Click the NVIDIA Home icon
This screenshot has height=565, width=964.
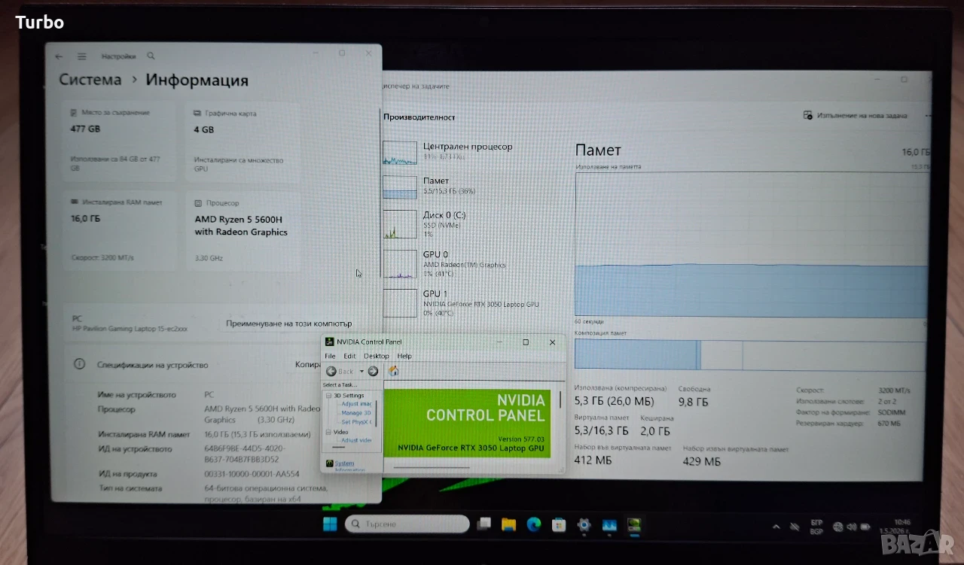coord(393,371)
